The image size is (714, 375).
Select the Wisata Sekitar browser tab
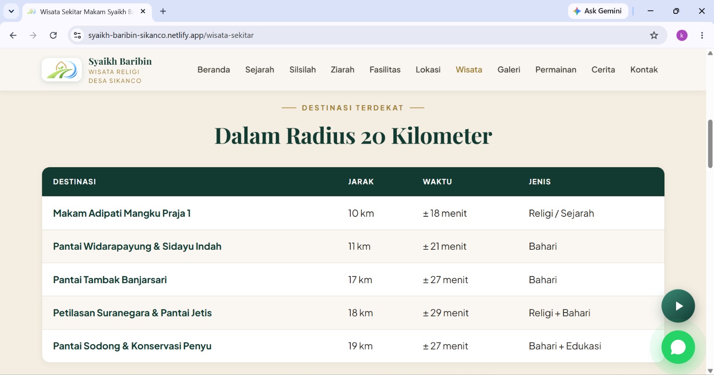pyautogui.click(x=87, y=12)
